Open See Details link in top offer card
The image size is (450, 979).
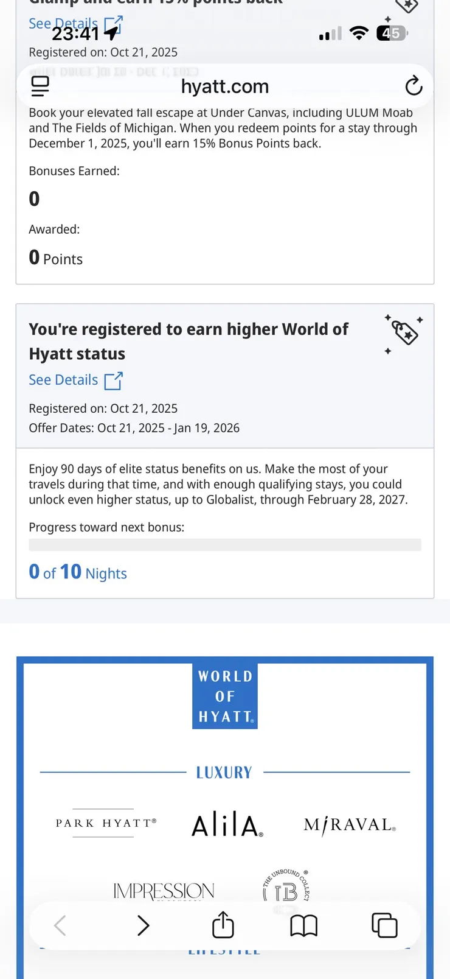point(63,23)
